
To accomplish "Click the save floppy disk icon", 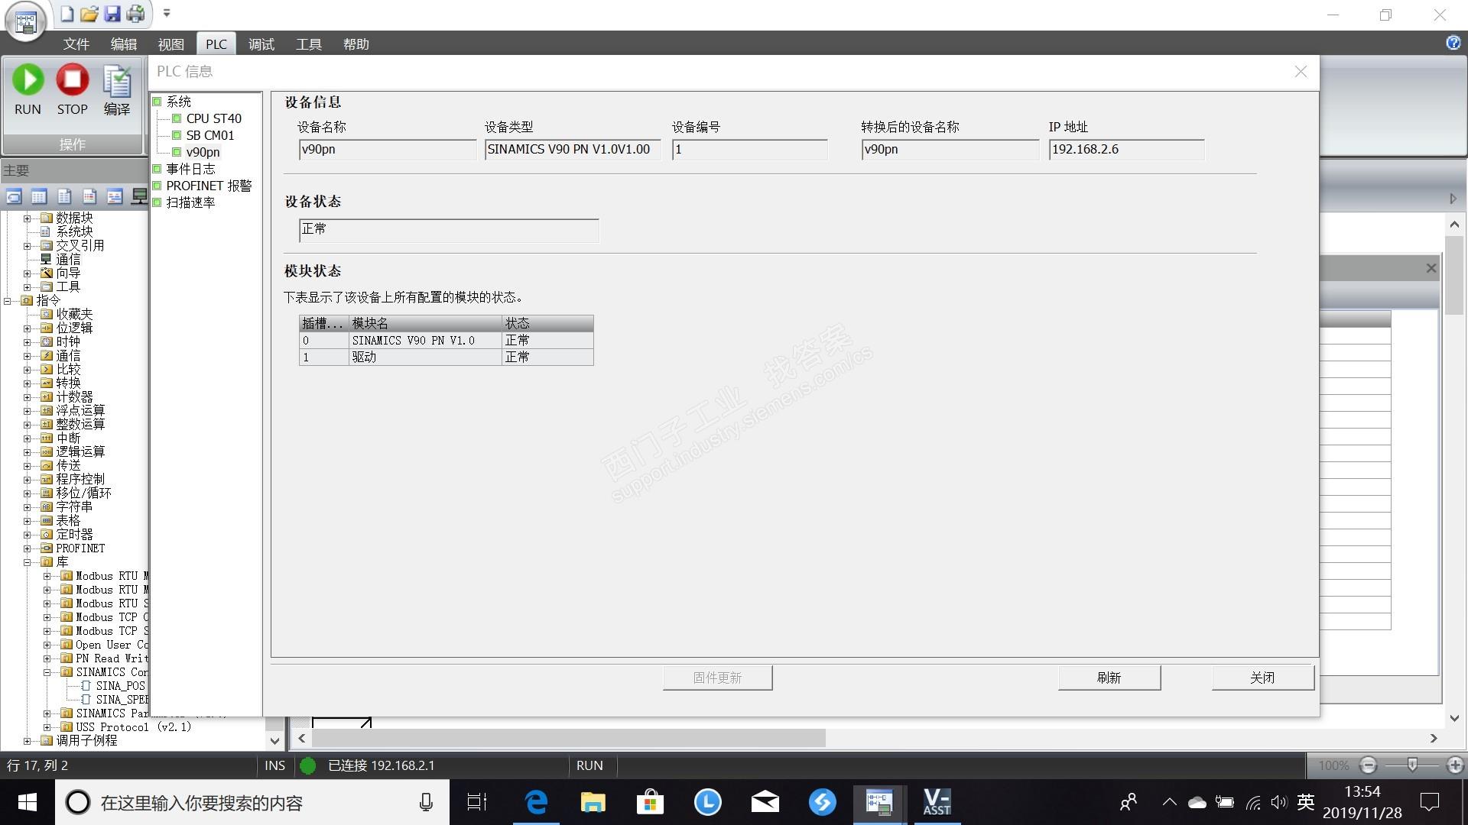I will (x=112, y=14).
